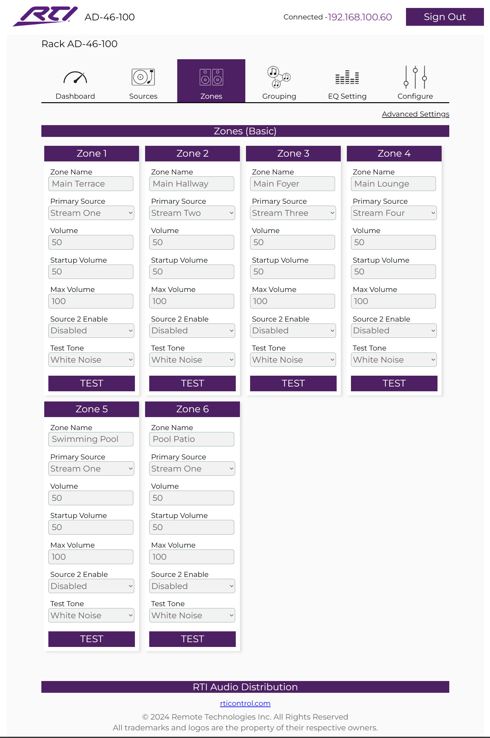The width and height of the screenshot is (490, 738).
Task: Click Zone 6 Max Volume field
Action: [x=192, y=557]
